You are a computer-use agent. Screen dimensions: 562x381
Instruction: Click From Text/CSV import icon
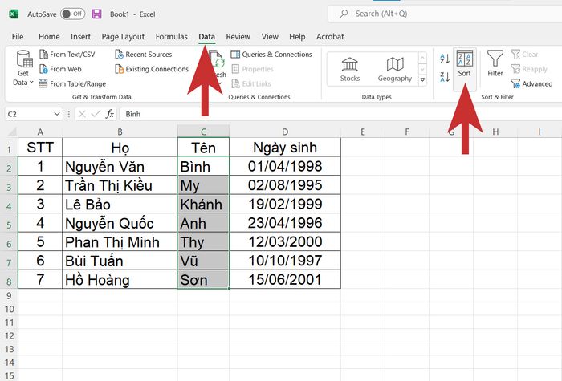click(43, 54)
